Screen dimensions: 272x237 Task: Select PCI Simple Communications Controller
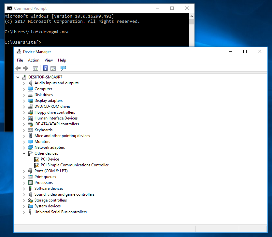[x=74, y=165]
